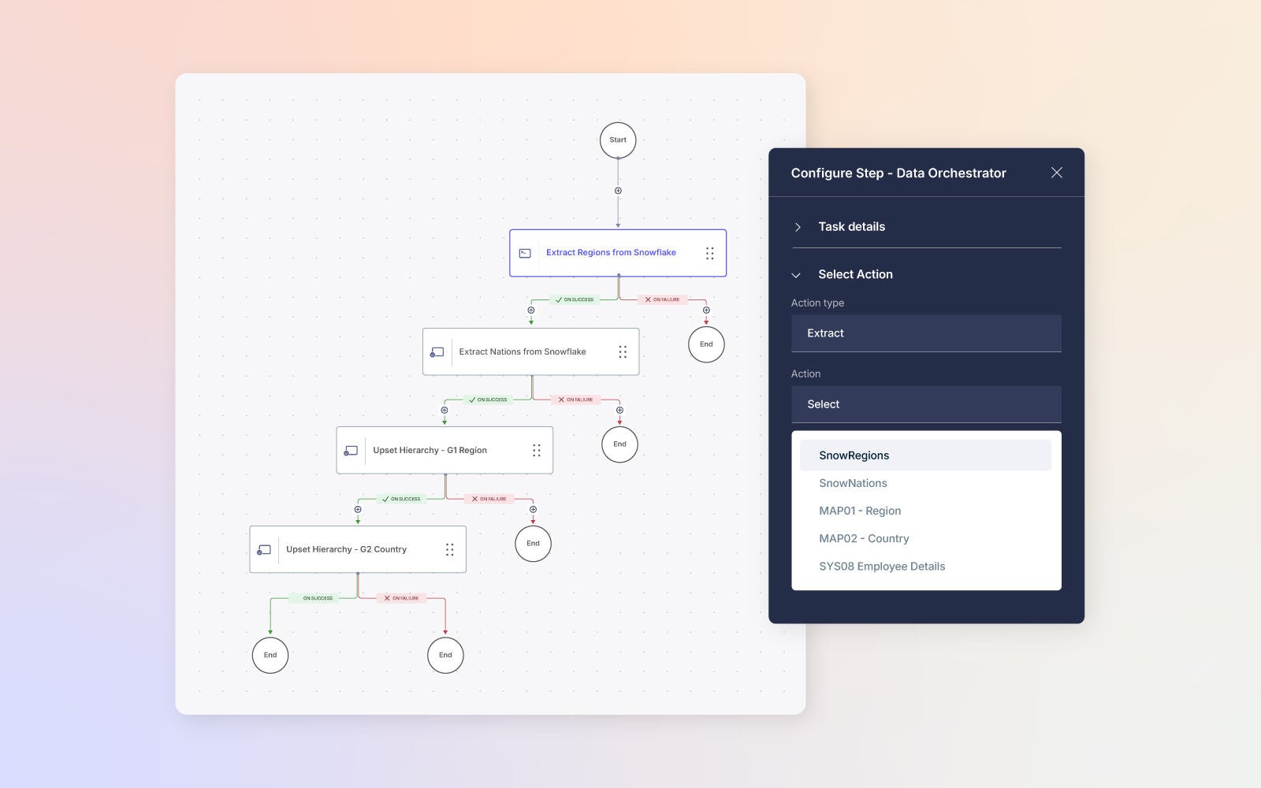Click the plus icon above the top-right End node

pos(706,310)
